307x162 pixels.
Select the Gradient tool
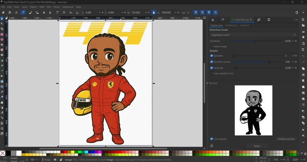[x=2, y=81]
